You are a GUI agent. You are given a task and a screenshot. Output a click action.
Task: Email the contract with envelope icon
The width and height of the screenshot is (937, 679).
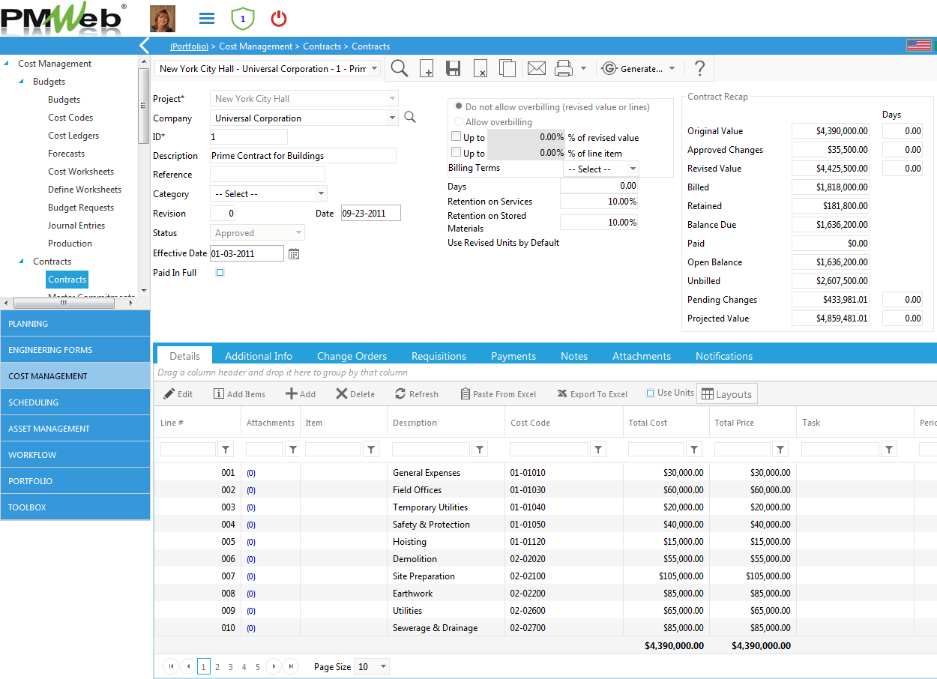536,68
